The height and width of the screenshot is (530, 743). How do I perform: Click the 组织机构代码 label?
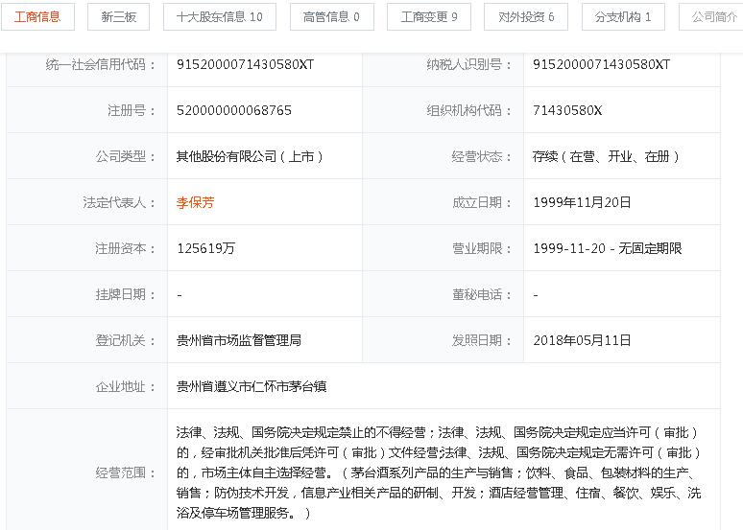coord(469,111)
